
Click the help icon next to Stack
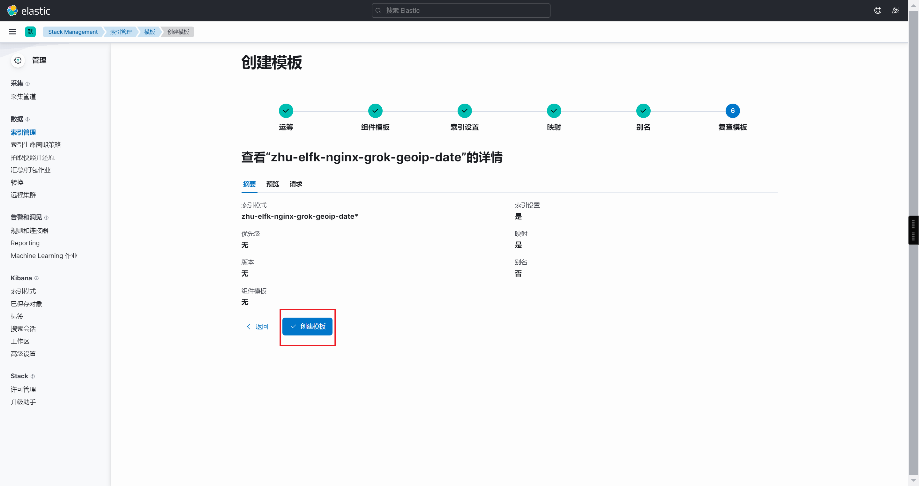pyautogui.click(x=33, y=377)
